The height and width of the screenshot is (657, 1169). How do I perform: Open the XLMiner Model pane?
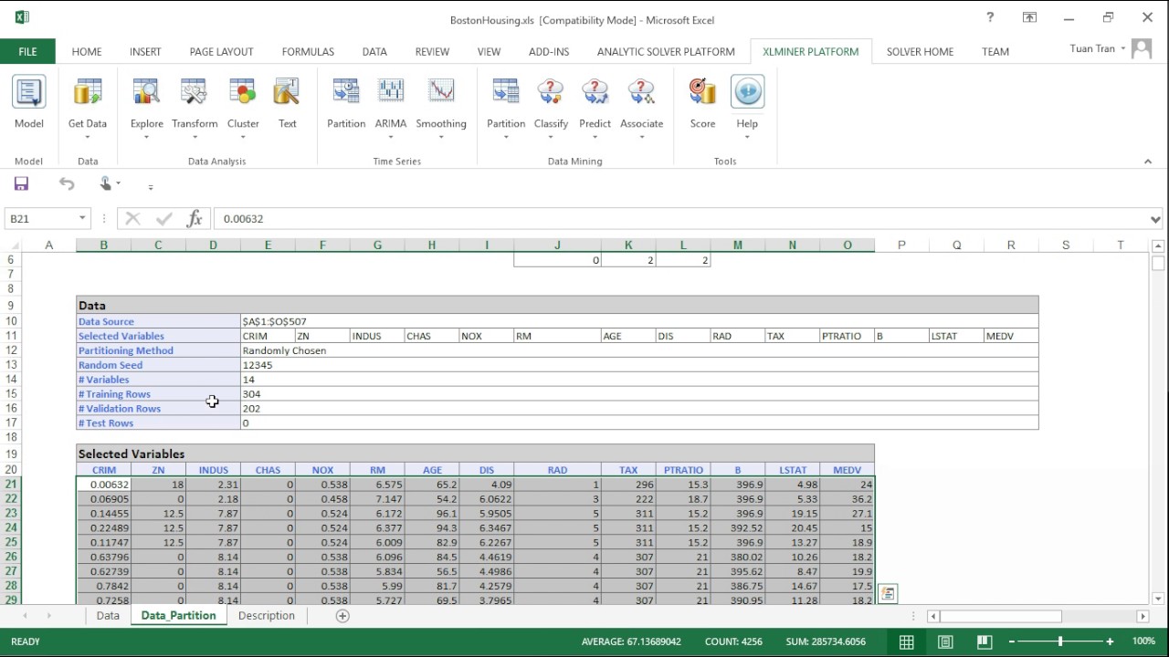click(28, 103)
